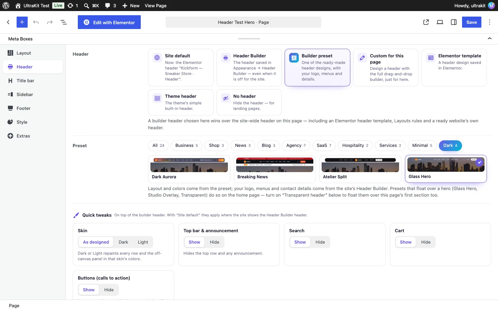This screenshot has width=498, height=311.
Task: Go back using the left chevron
Action: 8,22
